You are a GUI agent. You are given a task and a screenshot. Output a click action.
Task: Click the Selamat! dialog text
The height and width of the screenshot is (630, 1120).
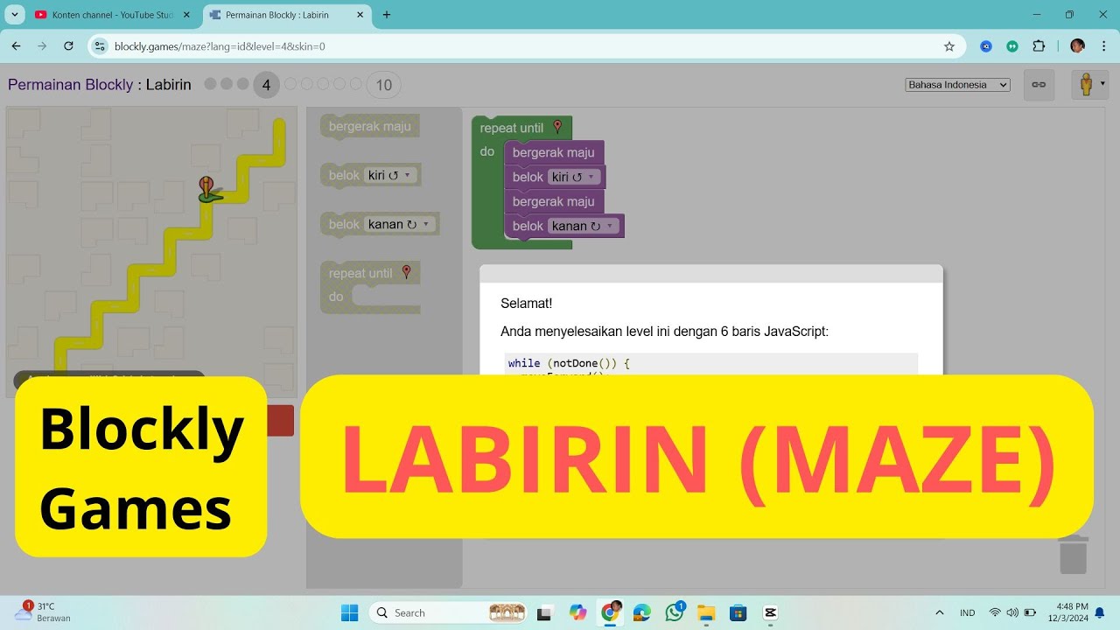coord(527,304)
